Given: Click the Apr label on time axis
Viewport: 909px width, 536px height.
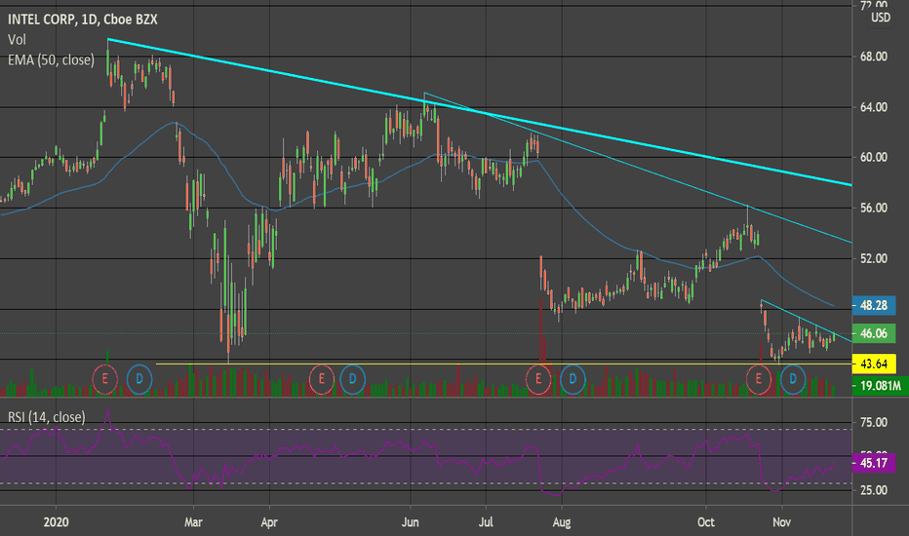Looking at the screenshot, I should [269, 522].
